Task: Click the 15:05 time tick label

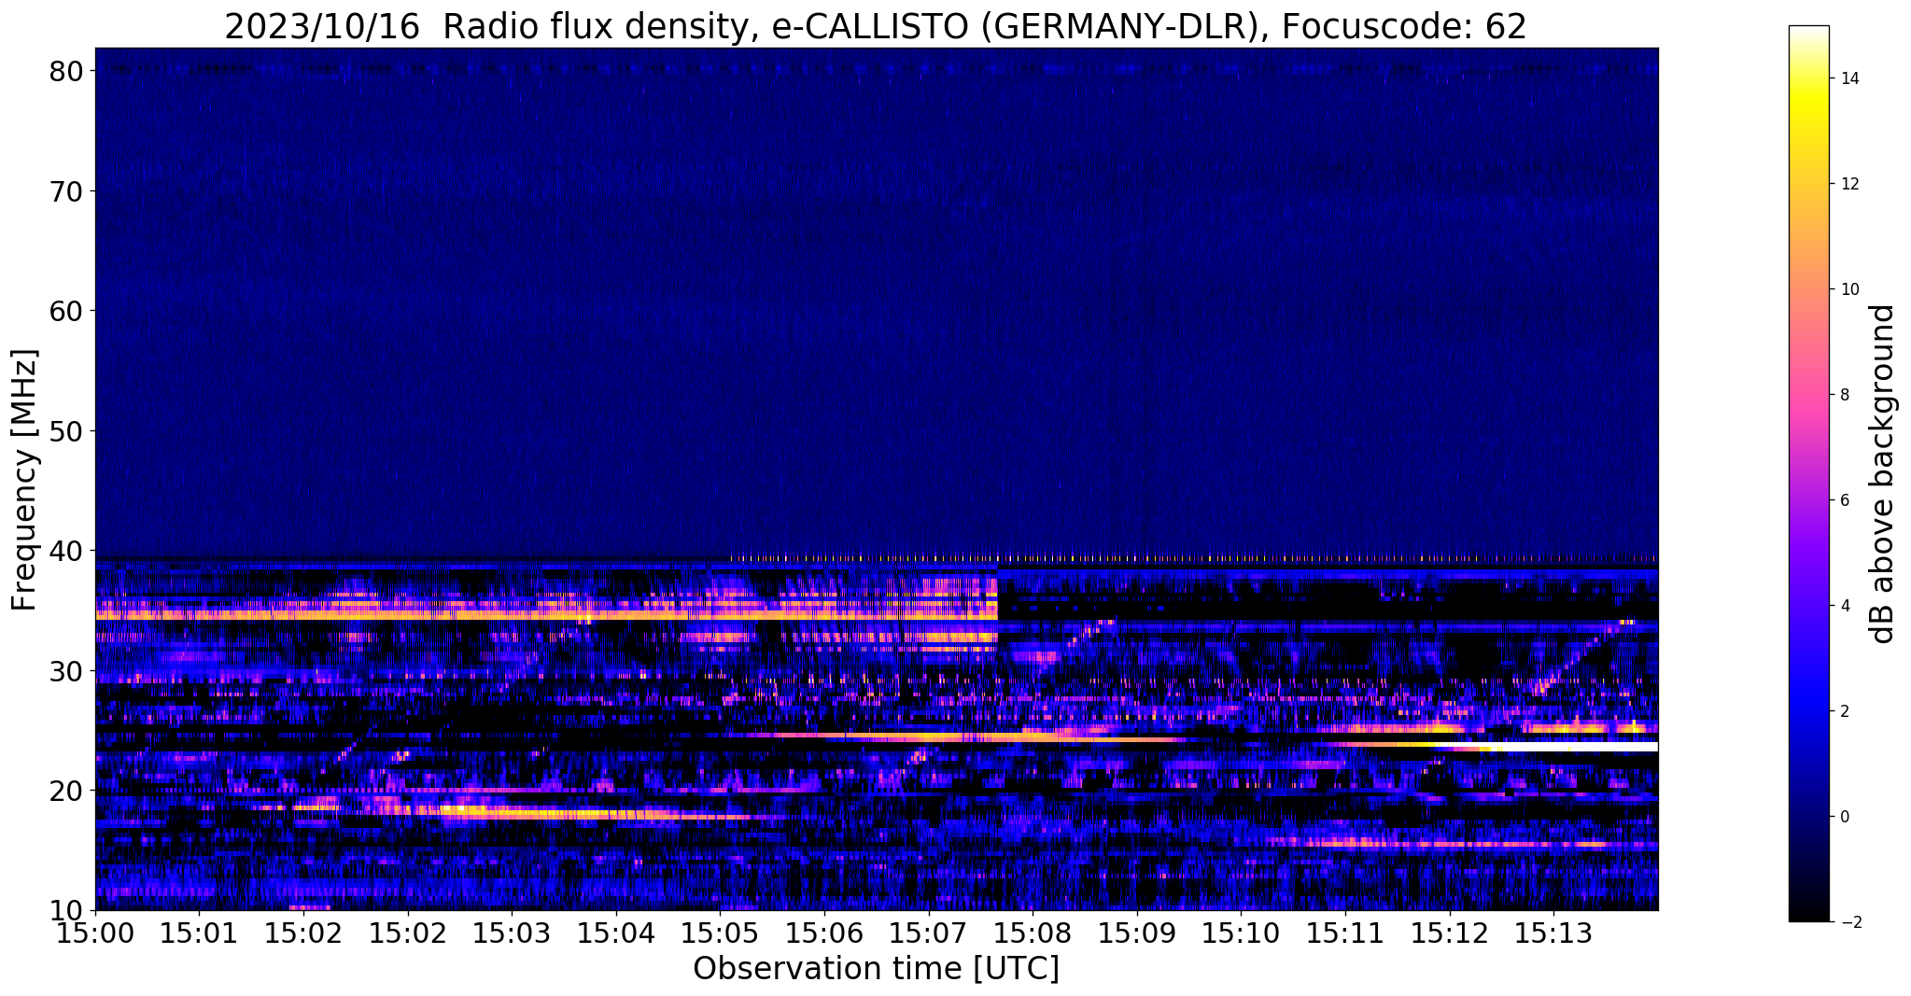Action: point(721,933)
